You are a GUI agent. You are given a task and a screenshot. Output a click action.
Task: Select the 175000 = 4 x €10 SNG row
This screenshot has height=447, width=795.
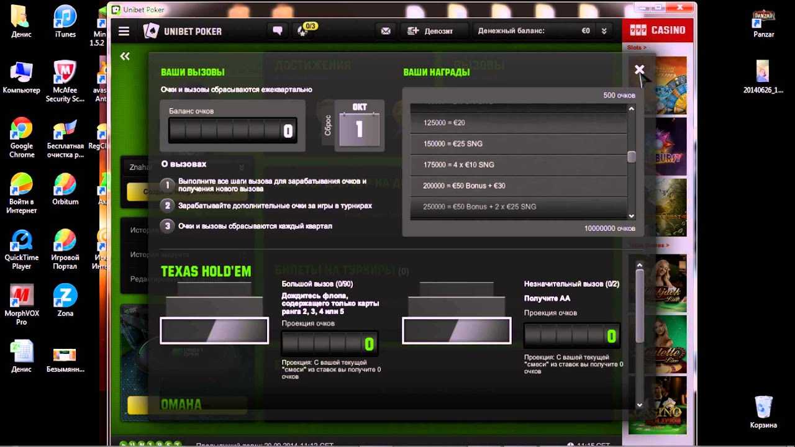[x=518, y=165]
